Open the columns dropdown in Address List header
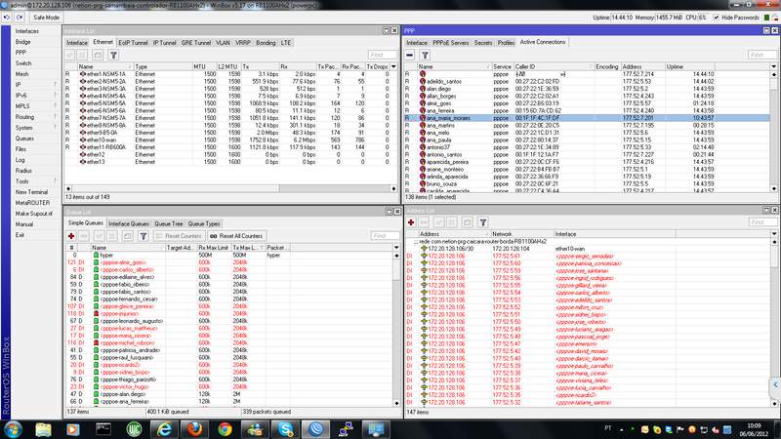Image resolution: width=781 pixels, height=439 pixels. coord(773,234)
